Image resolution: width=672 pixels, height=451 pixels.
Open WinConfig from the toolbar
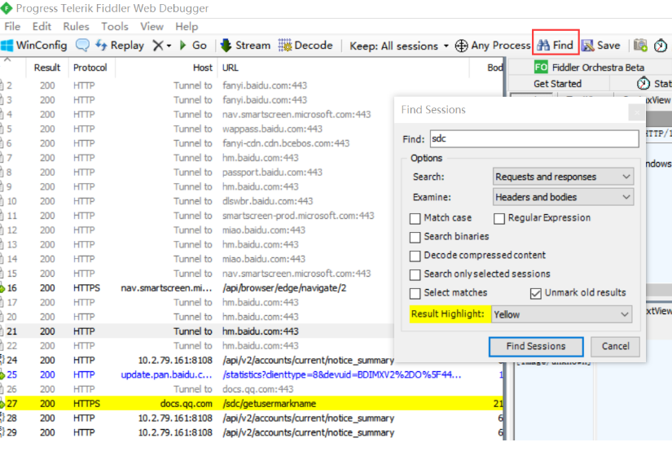coord(34,46)
